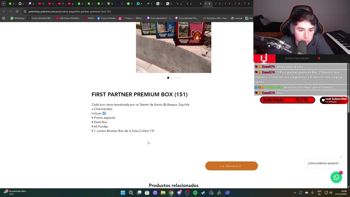Open volume control in system tray
350x197 pixels.
click(331, 193)
